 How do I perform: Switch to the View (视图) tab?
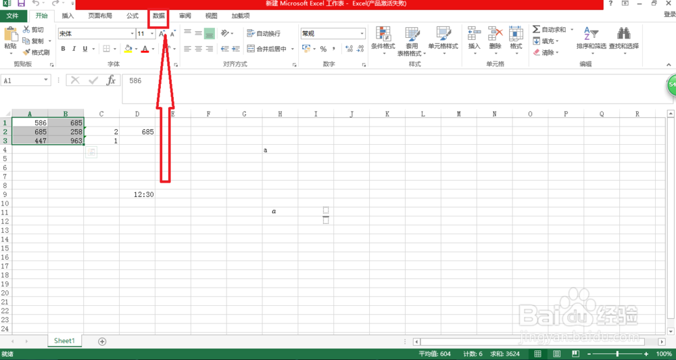point(211,16)
